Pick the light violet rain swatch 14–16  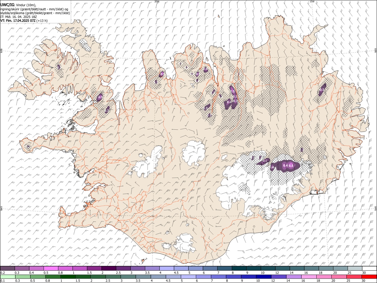(294, 277)
